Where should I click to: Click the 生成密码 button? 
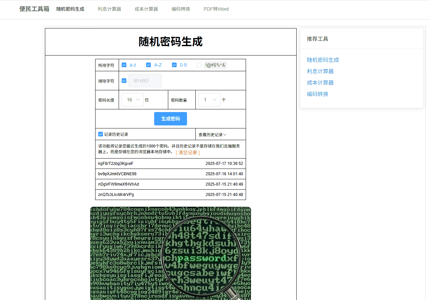tap(171, 119)
